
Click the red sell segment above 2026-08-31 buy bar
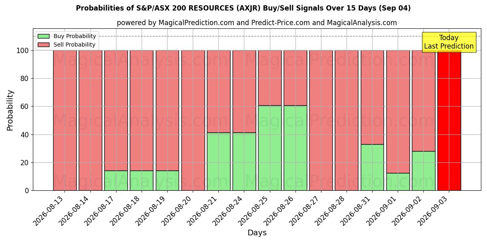372,97
